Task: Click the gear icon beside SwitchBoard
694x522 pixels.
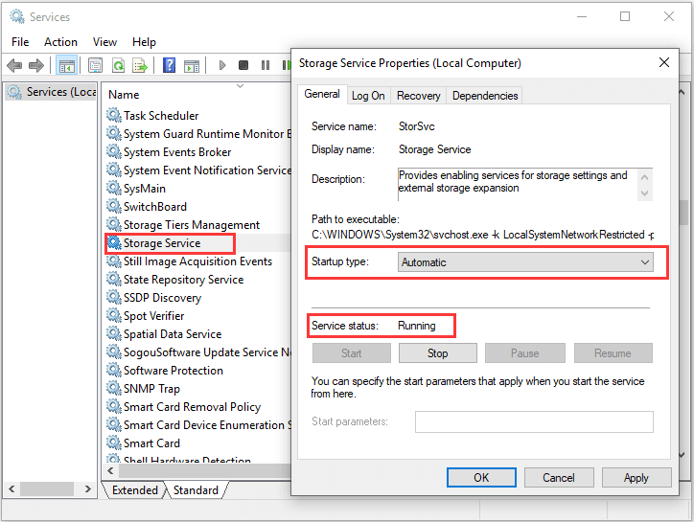Action: point(114,206)
